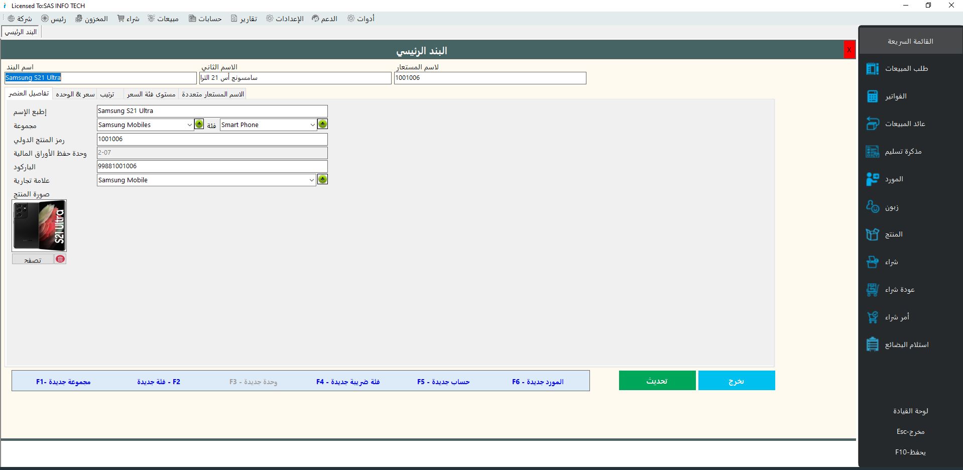This screenshot has width=963, height=470.
Task: Open the الإعدادات settings menu
Action: click(x=285, y=19)
